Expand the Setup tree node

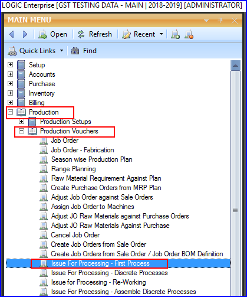point(10,64)
